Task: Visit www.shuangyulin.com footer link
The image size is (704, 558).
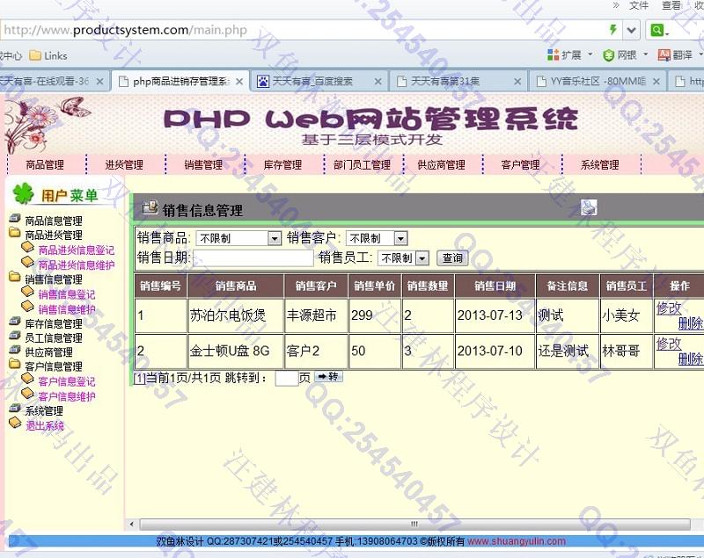Action: (x=517, y=541)
